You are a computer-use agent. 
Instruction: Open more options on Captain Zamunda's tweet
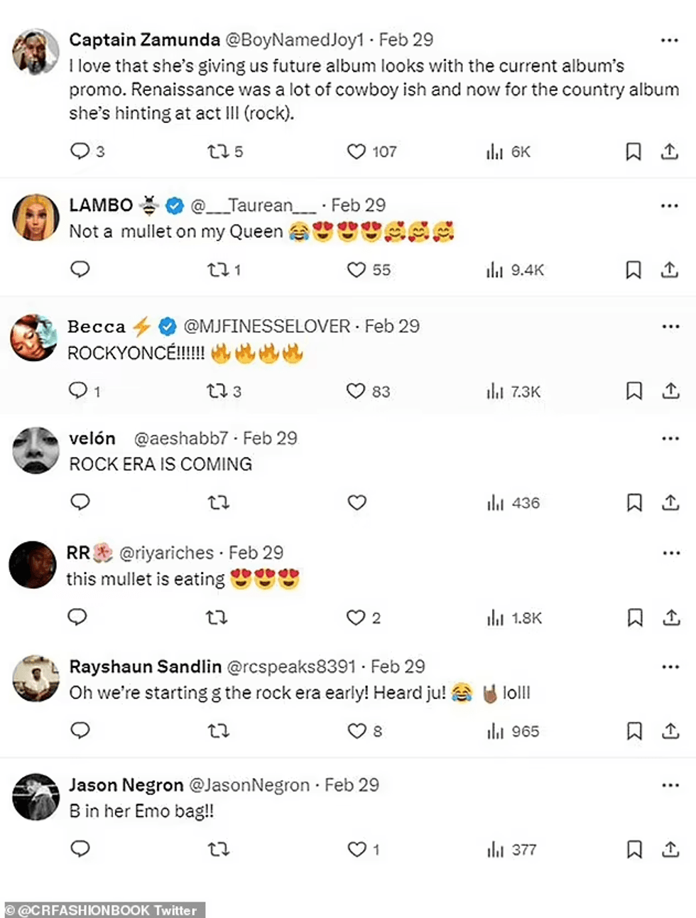pyautogui.click(x=670, y=40)
